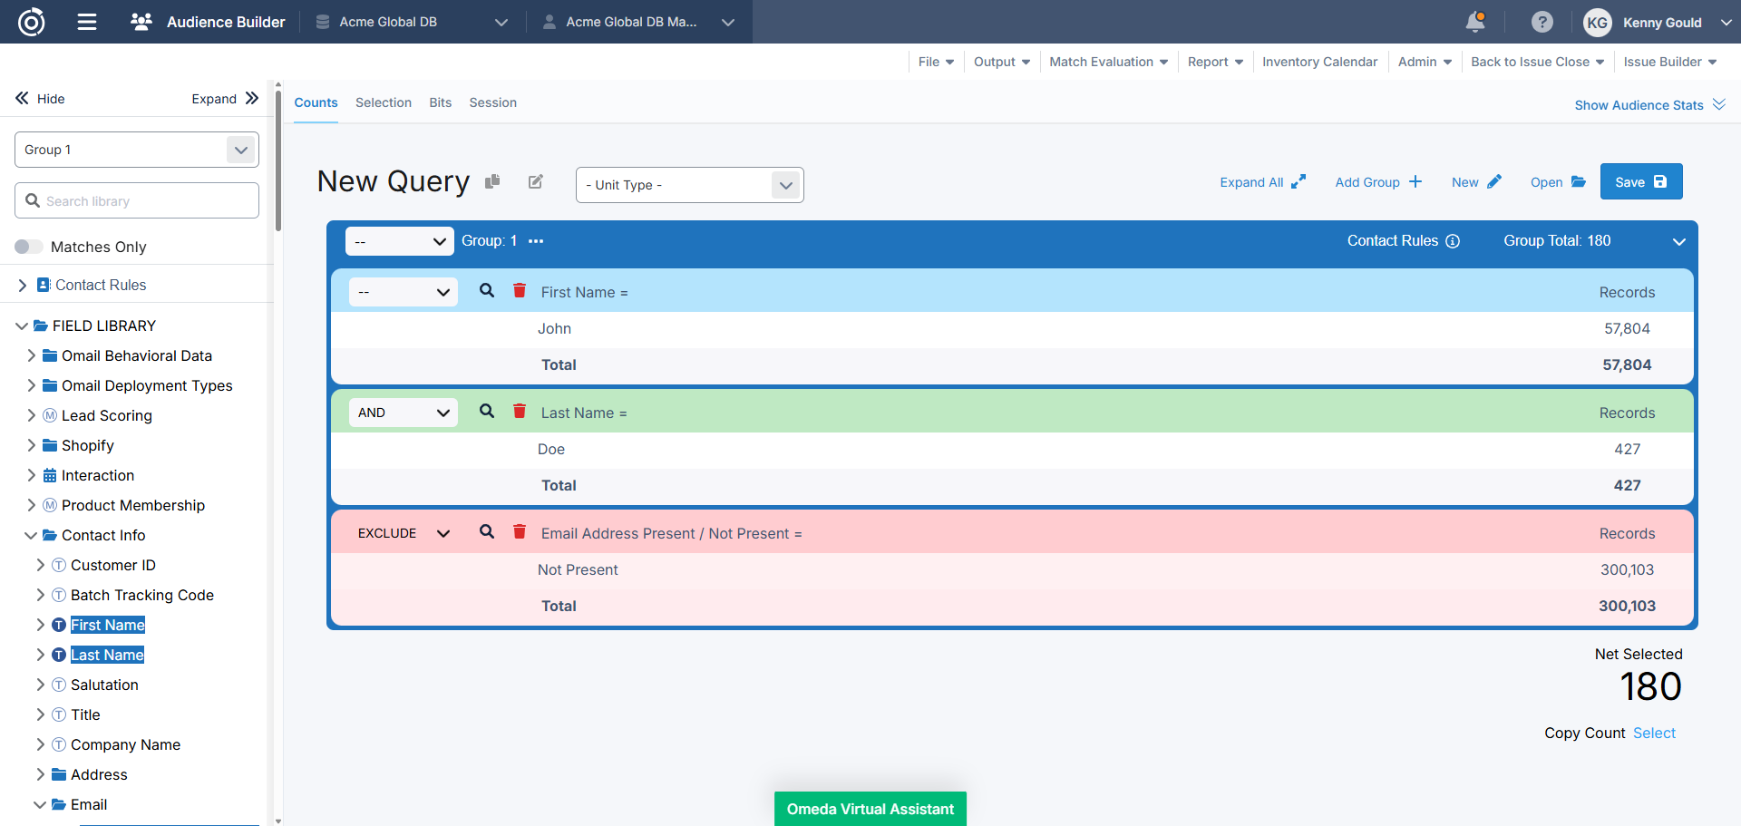The image size is (1741, 826).
Task: Open the help question mark icon
Action: 1542,22
